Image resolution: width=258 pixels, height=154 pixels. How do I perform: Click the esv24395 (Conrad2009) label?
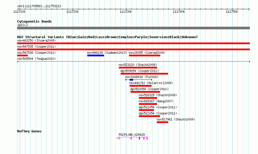click(x=147, y=53)
